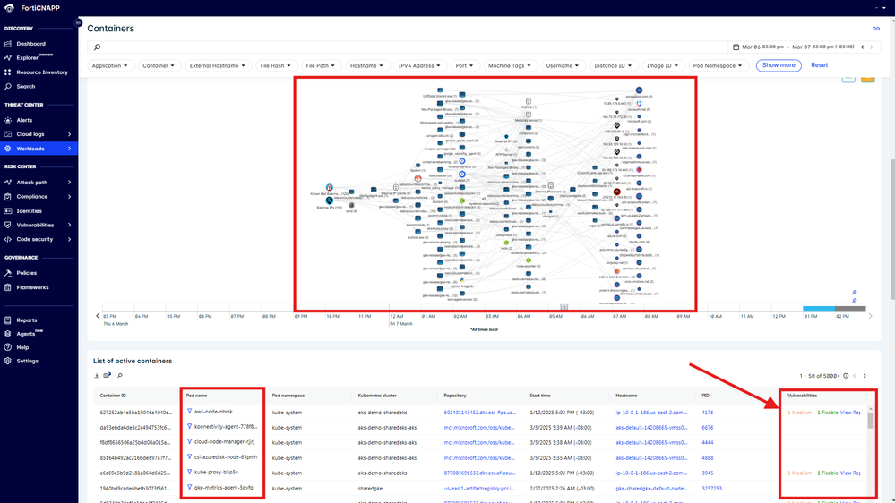Click the containers search input field
The width and height of the screenshot is (895, 503).
[x=409, y=47]
